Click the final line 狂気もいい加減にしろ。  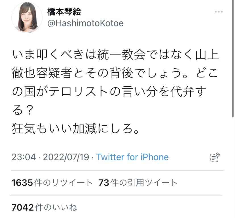(75, 129)
